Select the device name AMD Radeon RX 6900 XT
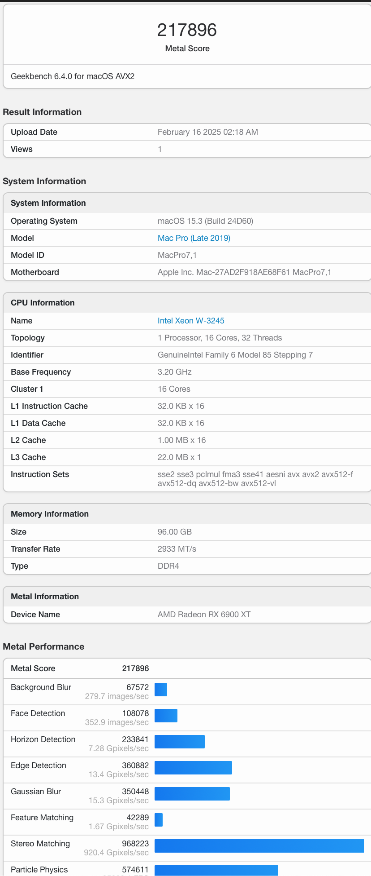Screen dimensions: 371x876 (x=204, y=615)
